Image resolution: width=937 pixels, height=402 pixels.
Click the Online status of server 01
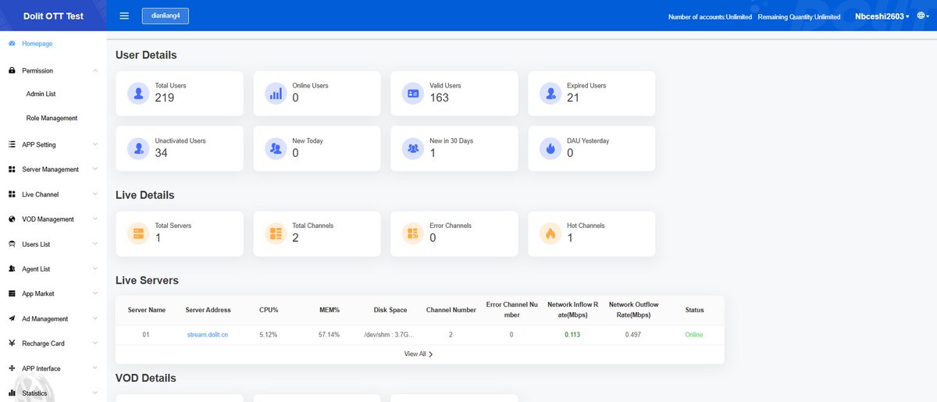tap(694, 335)
